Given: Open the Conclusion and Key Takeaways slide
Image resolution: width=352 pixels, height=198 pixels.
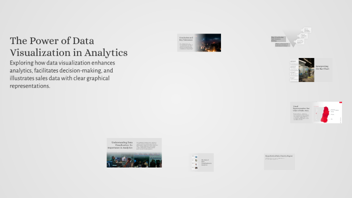Looking at the screenshot, I should pos(199,42).
